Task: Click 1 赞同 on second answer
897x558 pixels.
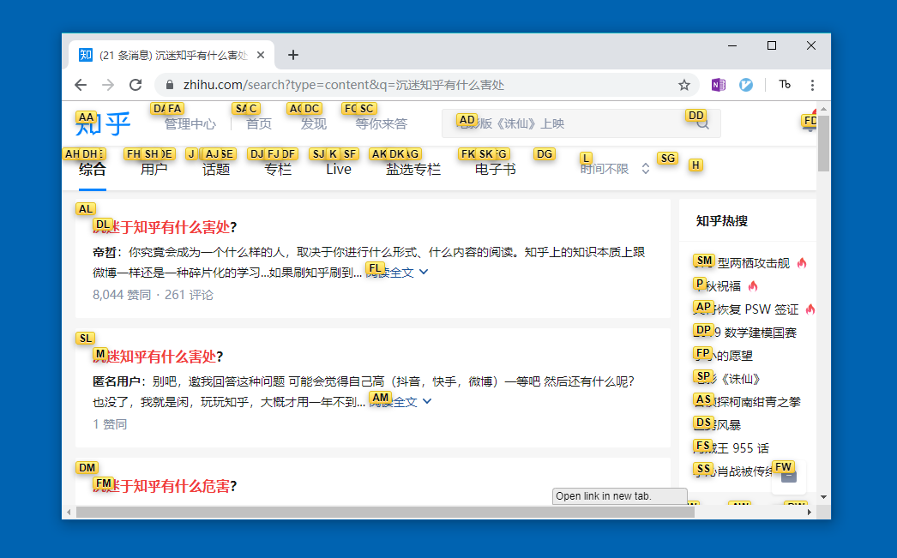Action: click(x=110, y=424)
